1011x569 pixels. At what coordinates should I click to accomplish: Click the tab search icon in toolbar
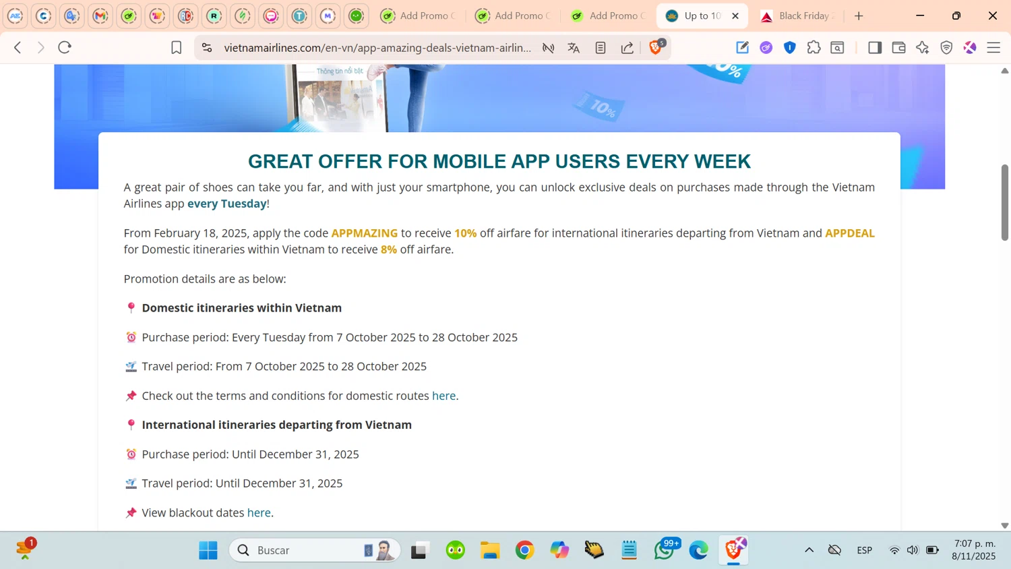(x=837, y=47)
